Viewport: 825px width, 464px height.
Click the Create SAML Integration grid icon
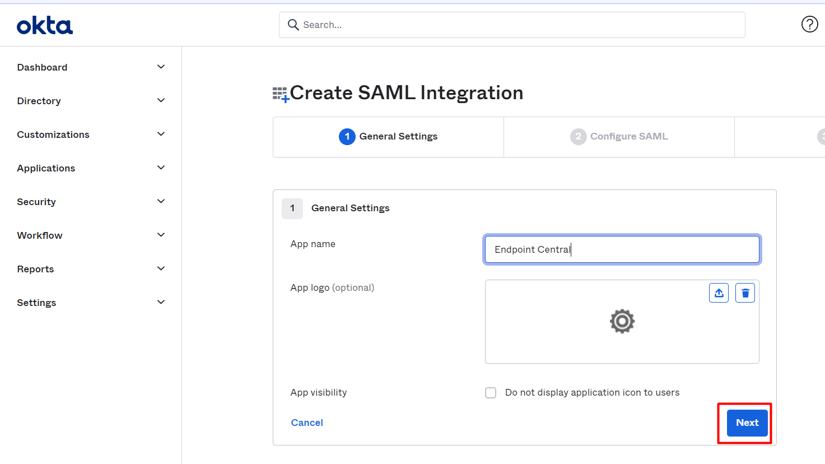pos(281,94)
